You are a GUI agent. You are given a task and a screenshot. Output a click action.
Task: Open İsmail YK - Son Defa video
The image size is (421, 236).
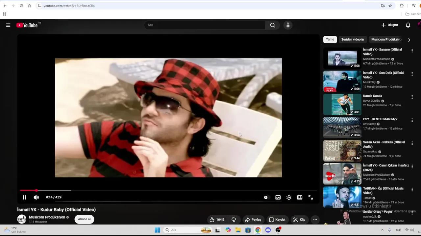tap(342, 81)
